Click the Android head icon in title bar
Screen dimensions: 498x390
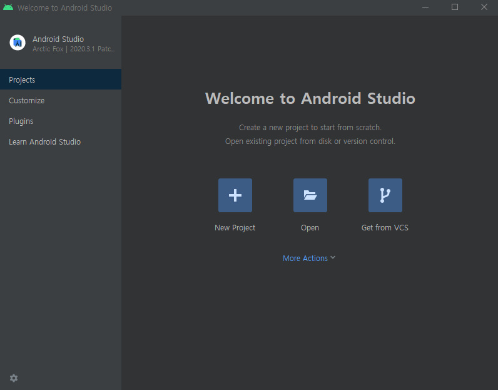coord(8,8)
